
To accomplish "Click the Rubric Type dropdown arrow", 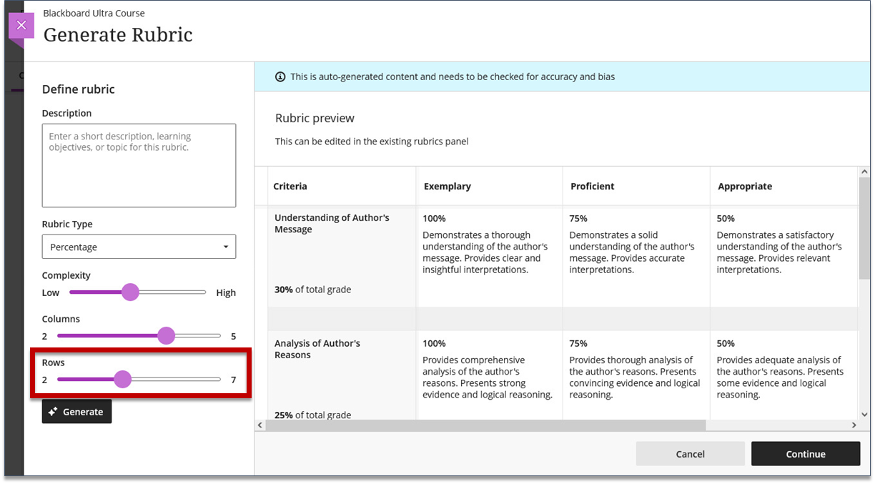I will click(x=226, y=247).
